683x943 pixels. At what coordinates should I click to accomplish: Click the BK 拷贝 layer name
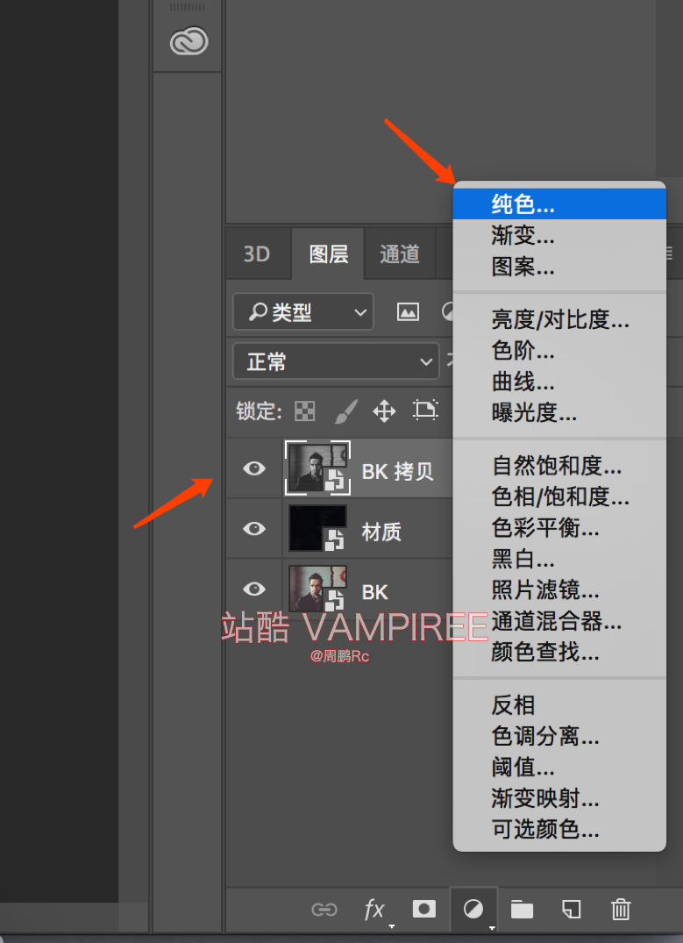pyautogui.click(x=397, y=472)
